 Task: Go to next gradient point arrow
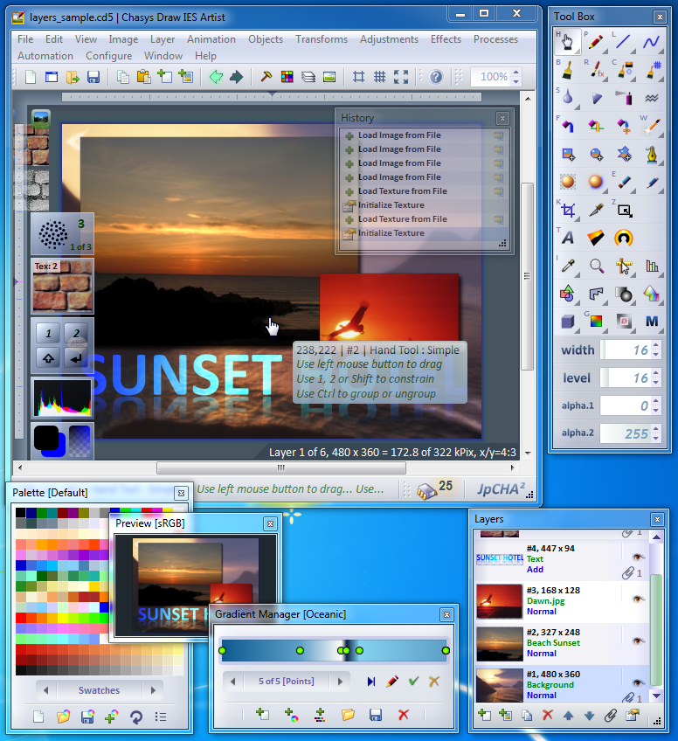point(340,682)
